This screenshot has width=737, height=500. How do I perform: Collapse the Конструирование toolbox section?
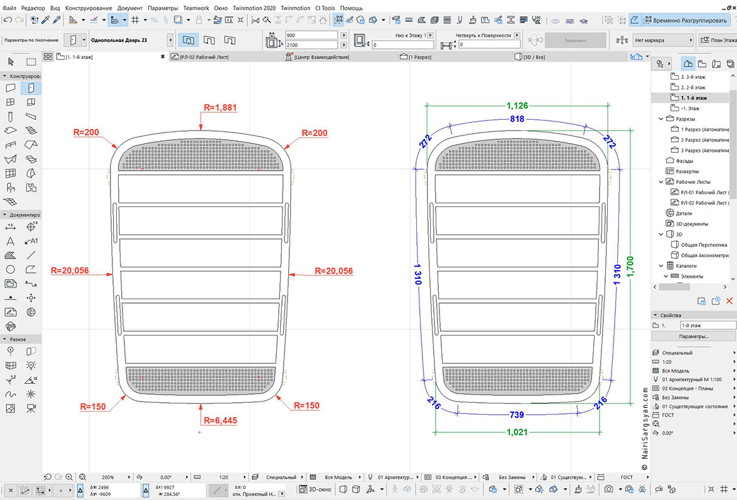pos(4,76)
